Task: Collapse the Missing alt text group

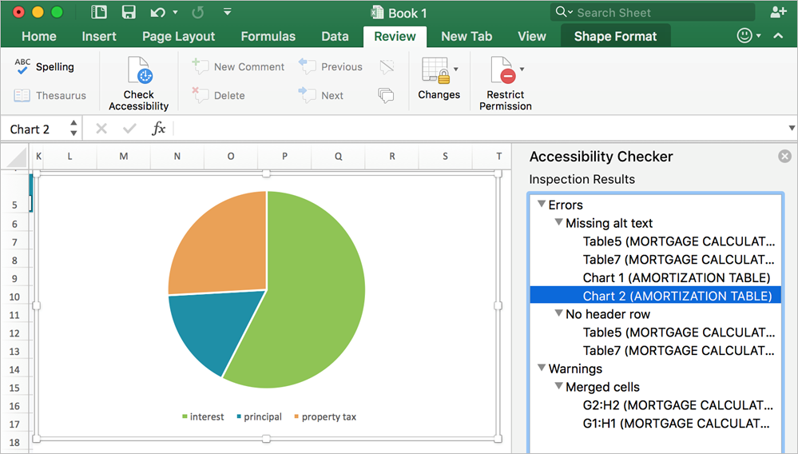Action: 559,222
